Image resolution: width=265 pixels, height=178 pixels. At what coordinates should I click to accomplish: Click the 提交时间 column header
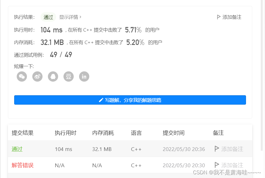point(173,133)
